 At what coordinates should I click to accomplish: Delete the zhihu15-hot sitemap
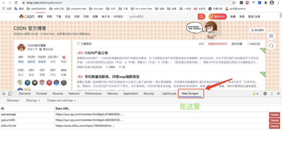coord(275,126)
